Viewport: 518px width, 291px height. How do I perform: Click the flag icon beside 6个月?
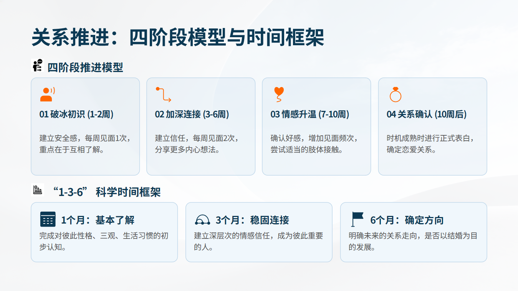coord(357,219)
